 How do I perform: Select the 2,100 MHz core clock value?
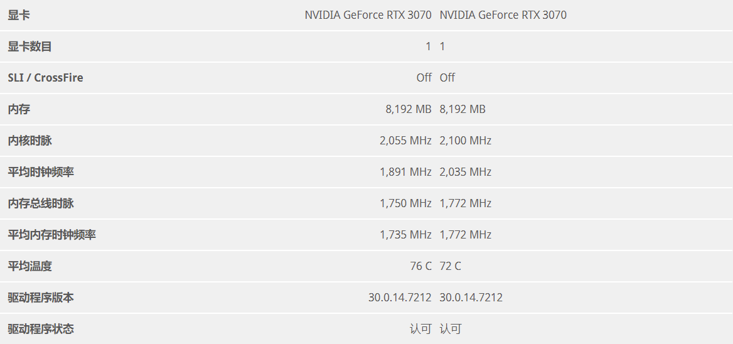(466, 141)
